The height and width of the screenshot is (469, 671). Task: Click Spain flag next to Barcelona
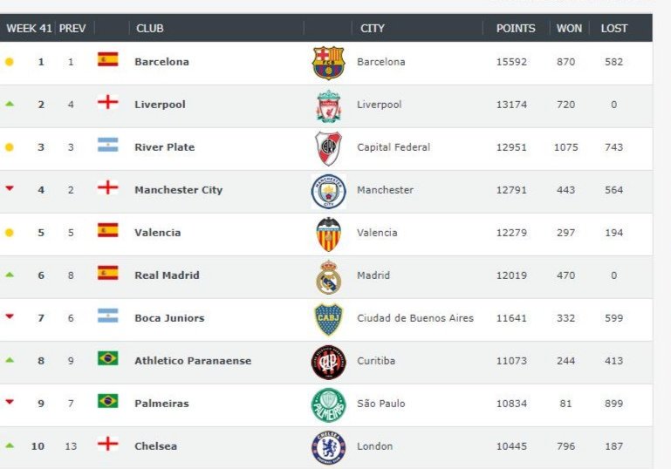click(x=108, y=59)
